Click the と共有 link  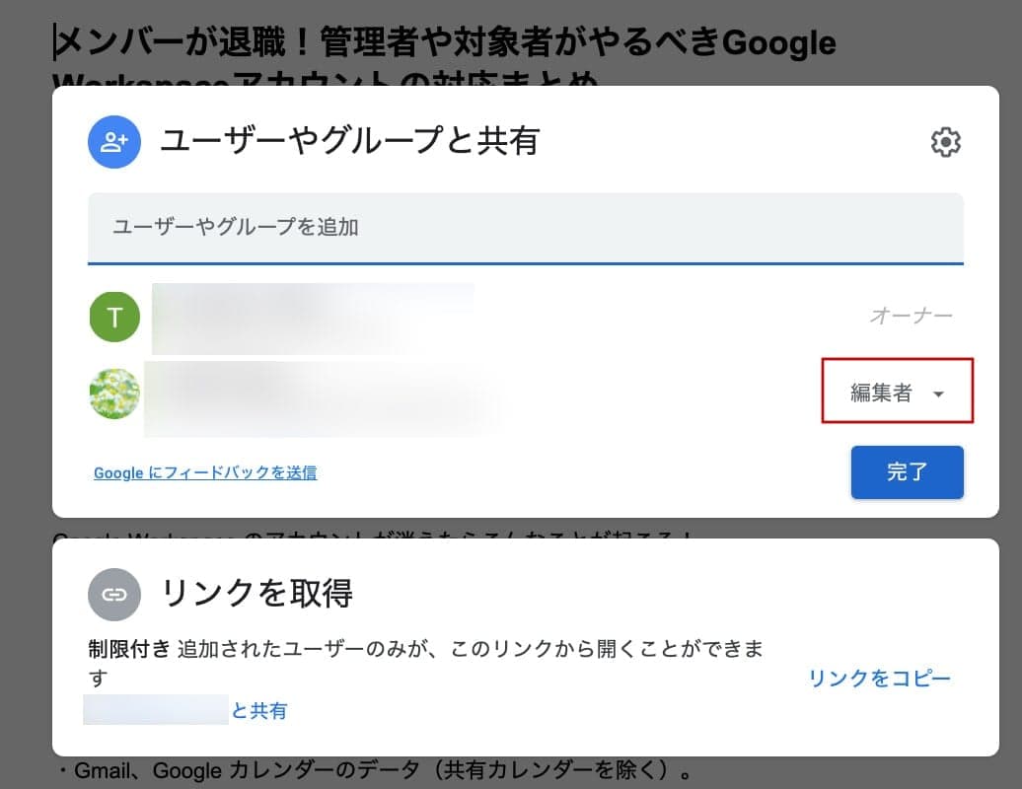(258, 711)
